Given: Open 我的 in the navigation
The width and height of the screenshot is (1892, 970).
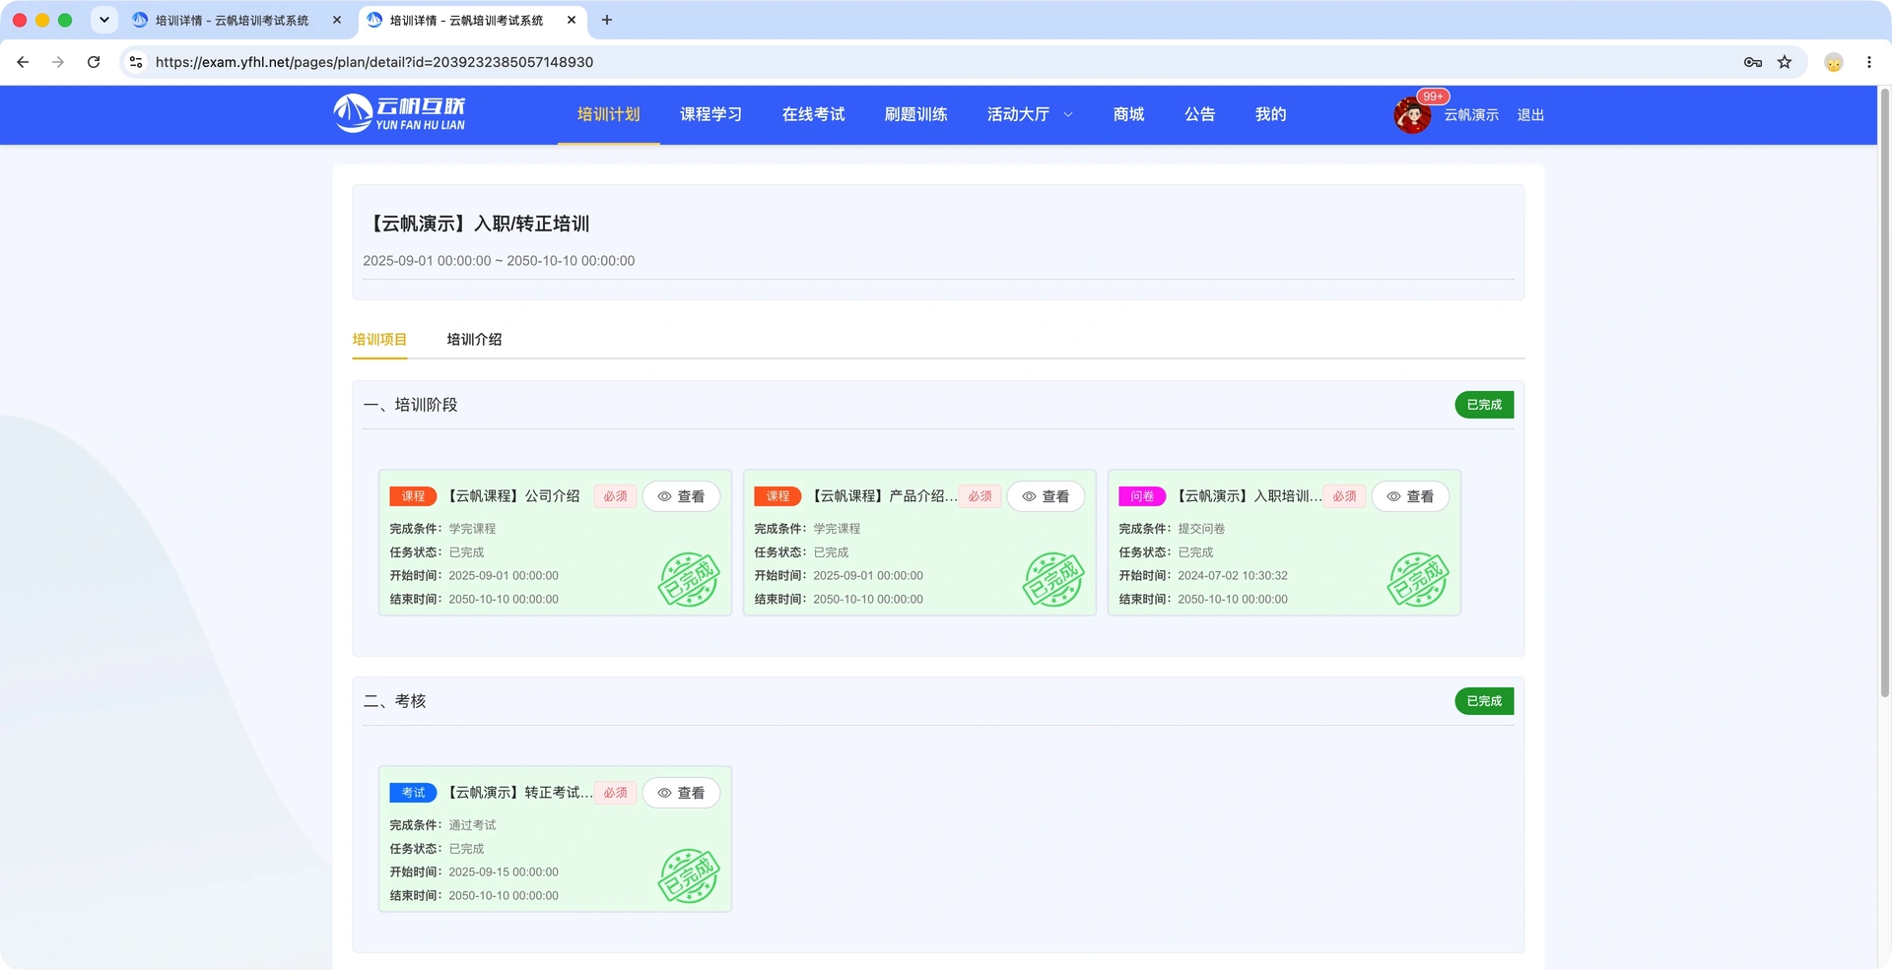Looking at the screenshot, I should point(1270,114).
